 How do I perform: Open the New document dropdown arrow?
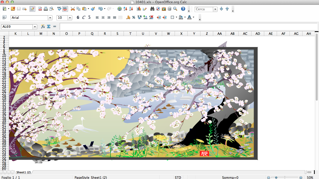point(9,9)
